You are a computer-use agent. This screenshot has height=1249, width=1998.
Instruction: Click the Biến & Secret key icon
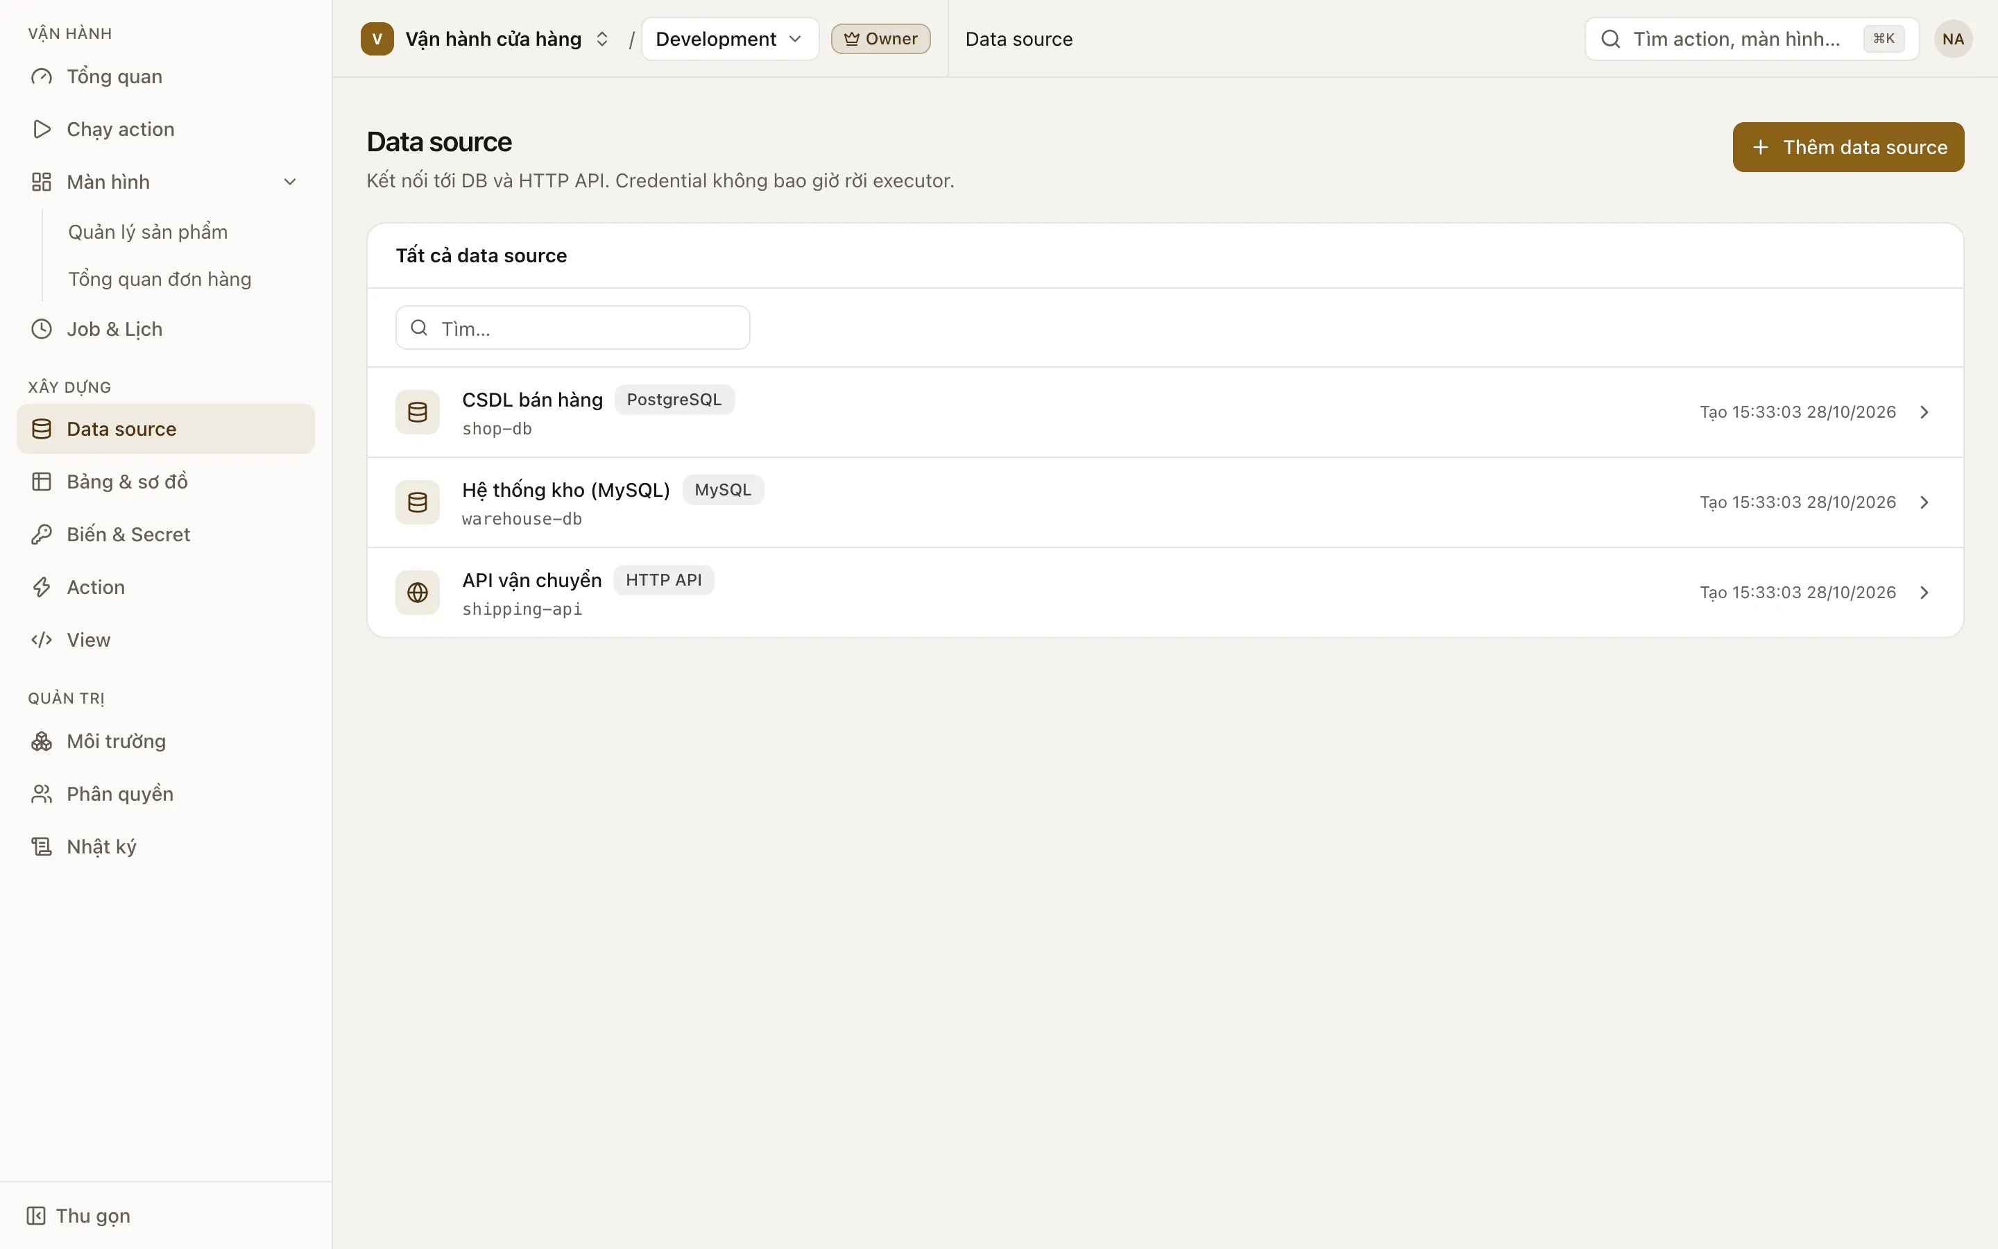point(42,534)
